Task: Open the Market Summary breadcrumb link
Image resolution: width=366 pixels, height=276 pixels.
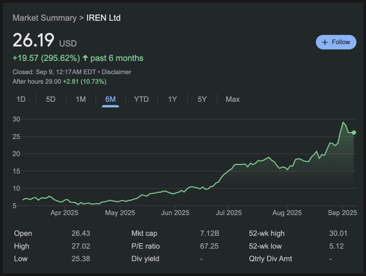Action: (45, 18)
